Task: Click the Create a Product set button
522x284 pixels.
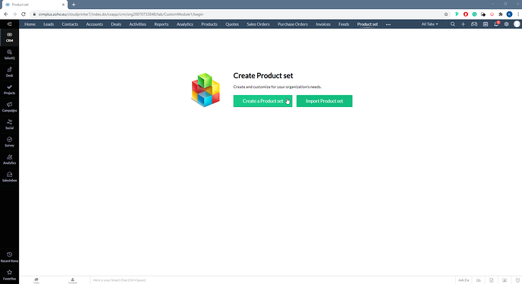Action: point(263,101)
